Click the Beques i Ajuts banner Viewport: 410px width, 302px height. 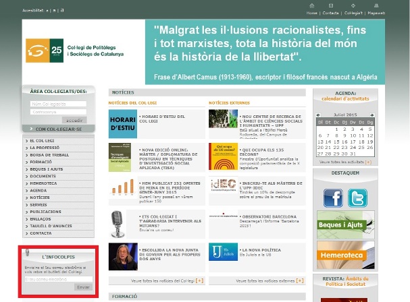tap(345, 224)
